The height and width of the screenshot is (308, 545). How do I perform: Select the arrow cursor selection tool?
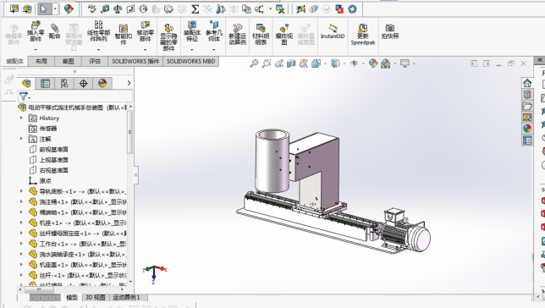pyautogui.click(x=44, y=9)
